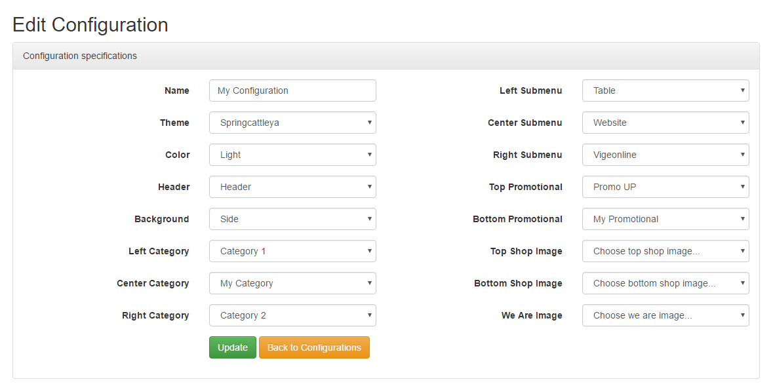This screenshot has height=390, width=773.
Task: Open the Theme dropdown showing Springcattleya
Action: pyautogui.click(x=292, y=123)
